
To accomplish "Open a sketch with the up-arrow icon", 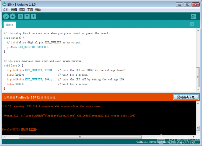I will 27,16.
